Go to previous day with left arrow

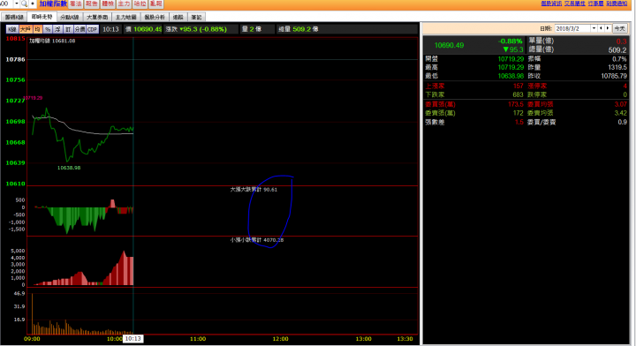coord(602,28)
